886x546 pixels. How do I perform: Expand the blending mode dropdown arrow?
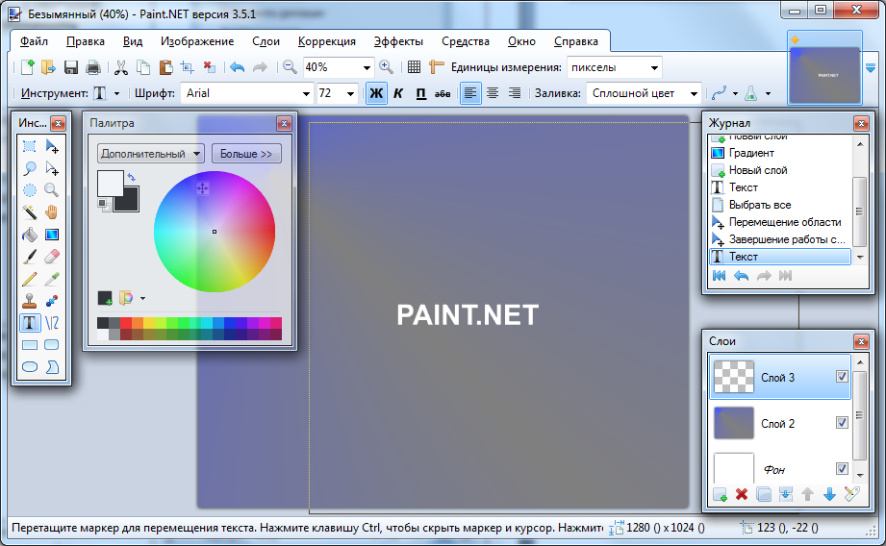point(768,94)
